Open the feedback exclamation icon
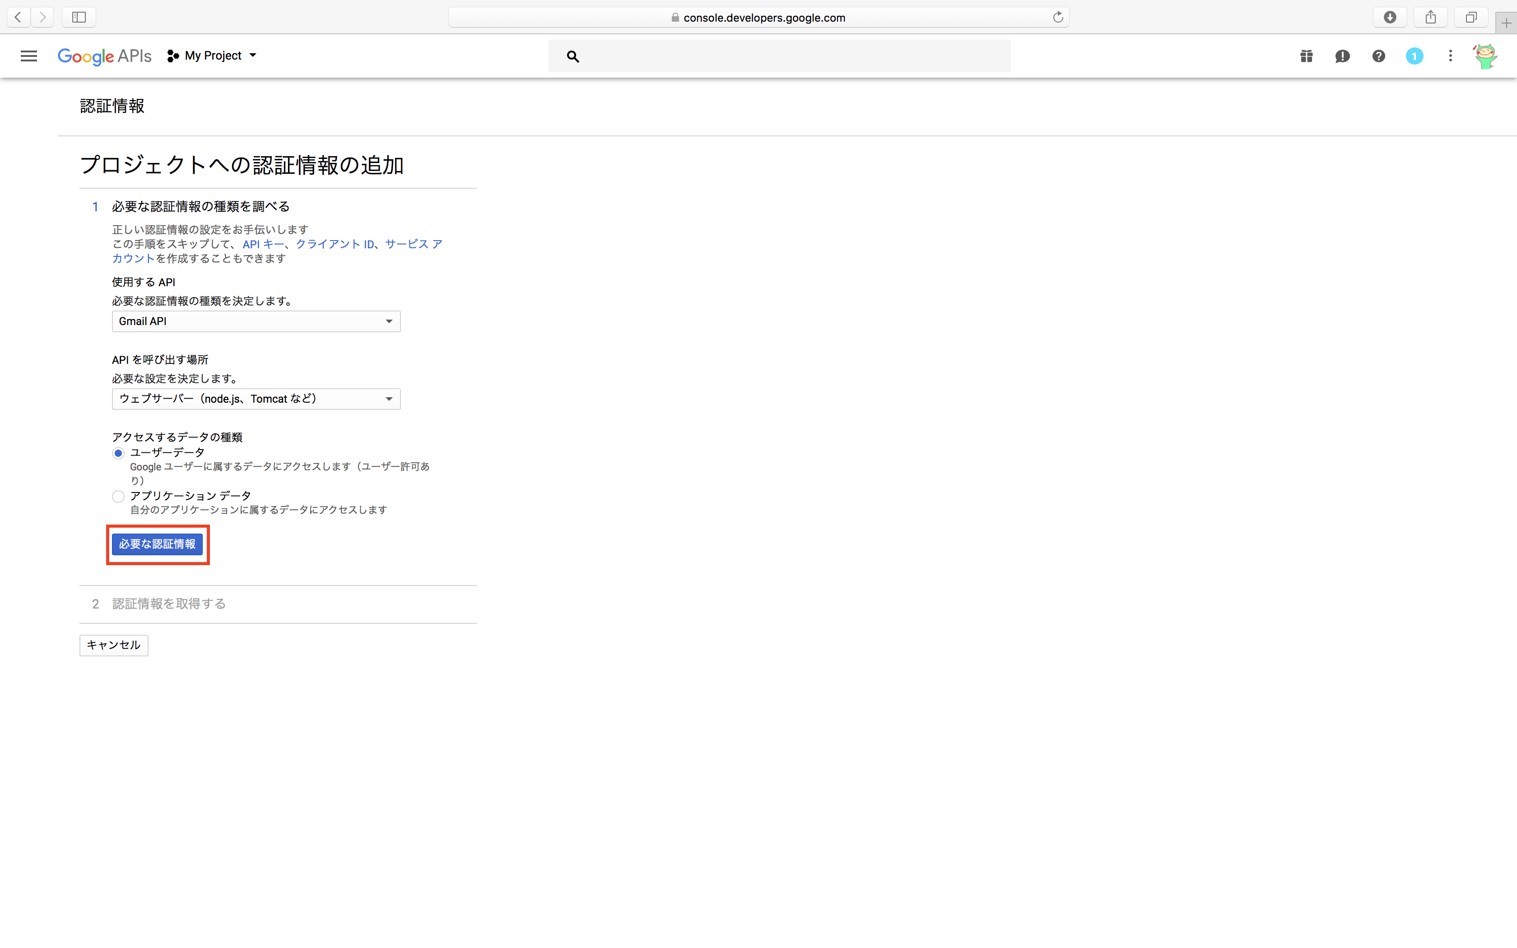Screen dimensions: 1517x948 (1342, 56)
